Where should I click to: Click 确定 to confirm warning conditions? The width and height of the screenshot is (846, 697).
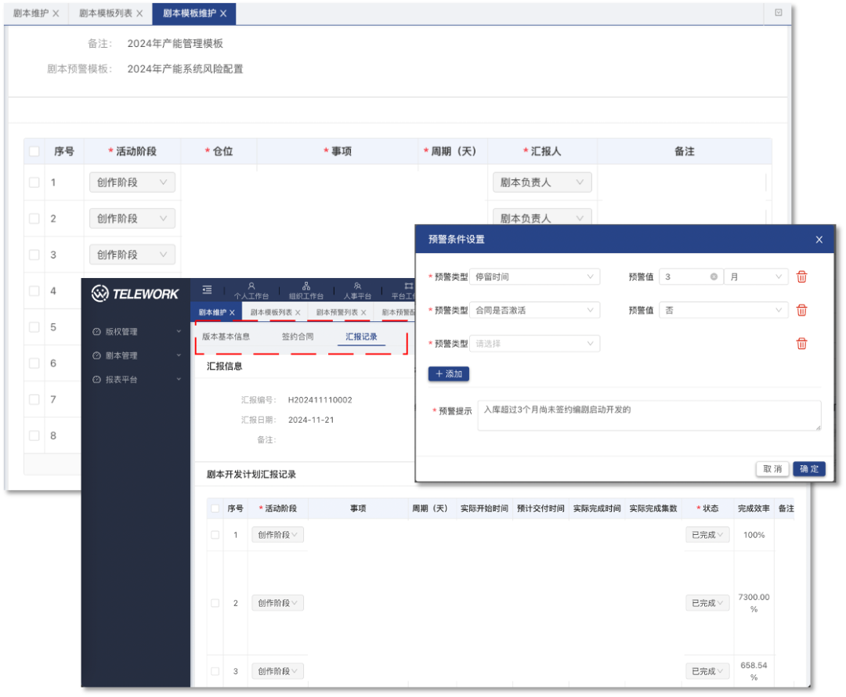[x=809, y=469]
